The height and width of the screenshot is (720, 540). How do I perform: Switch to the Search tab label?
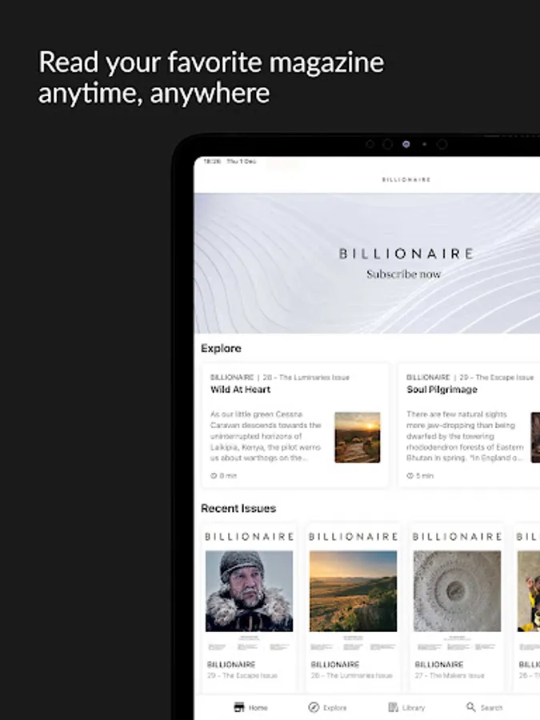coord(491,708)
